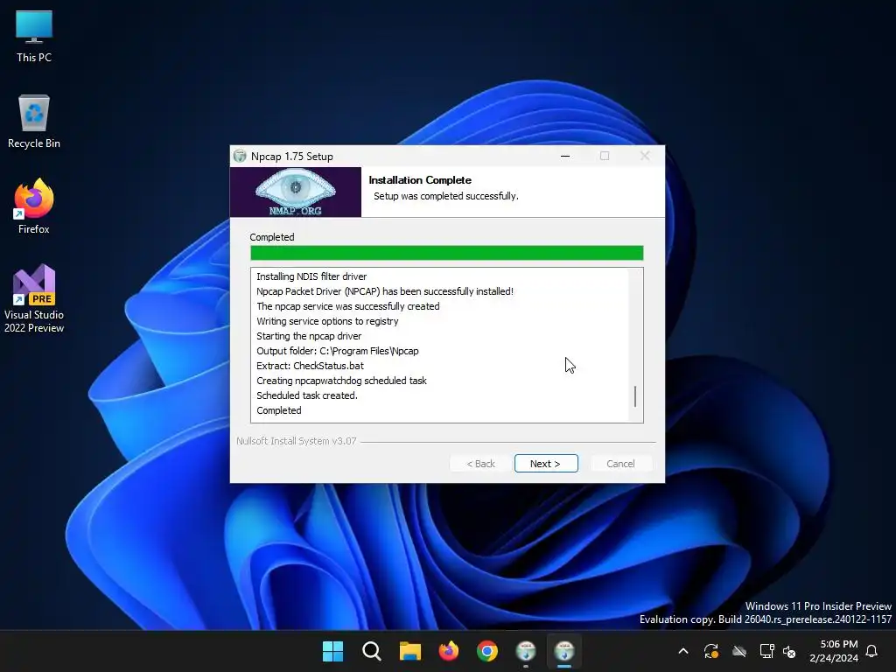Open network status tray icon
This screenshot has height=672, width=896.
[766, 651]
